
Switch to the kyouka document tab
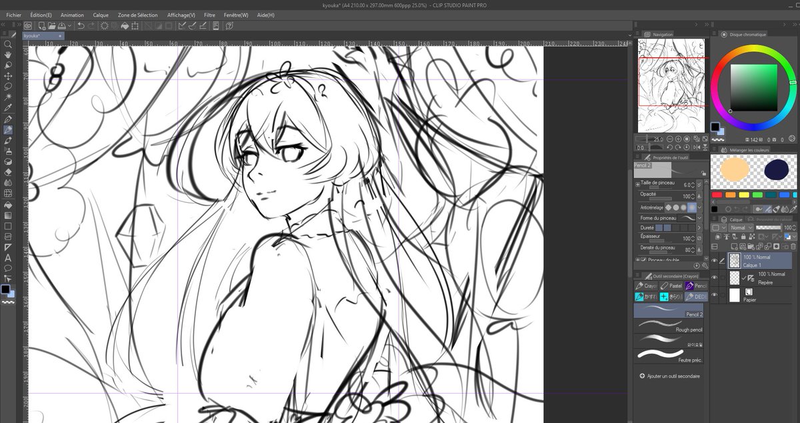43,35
